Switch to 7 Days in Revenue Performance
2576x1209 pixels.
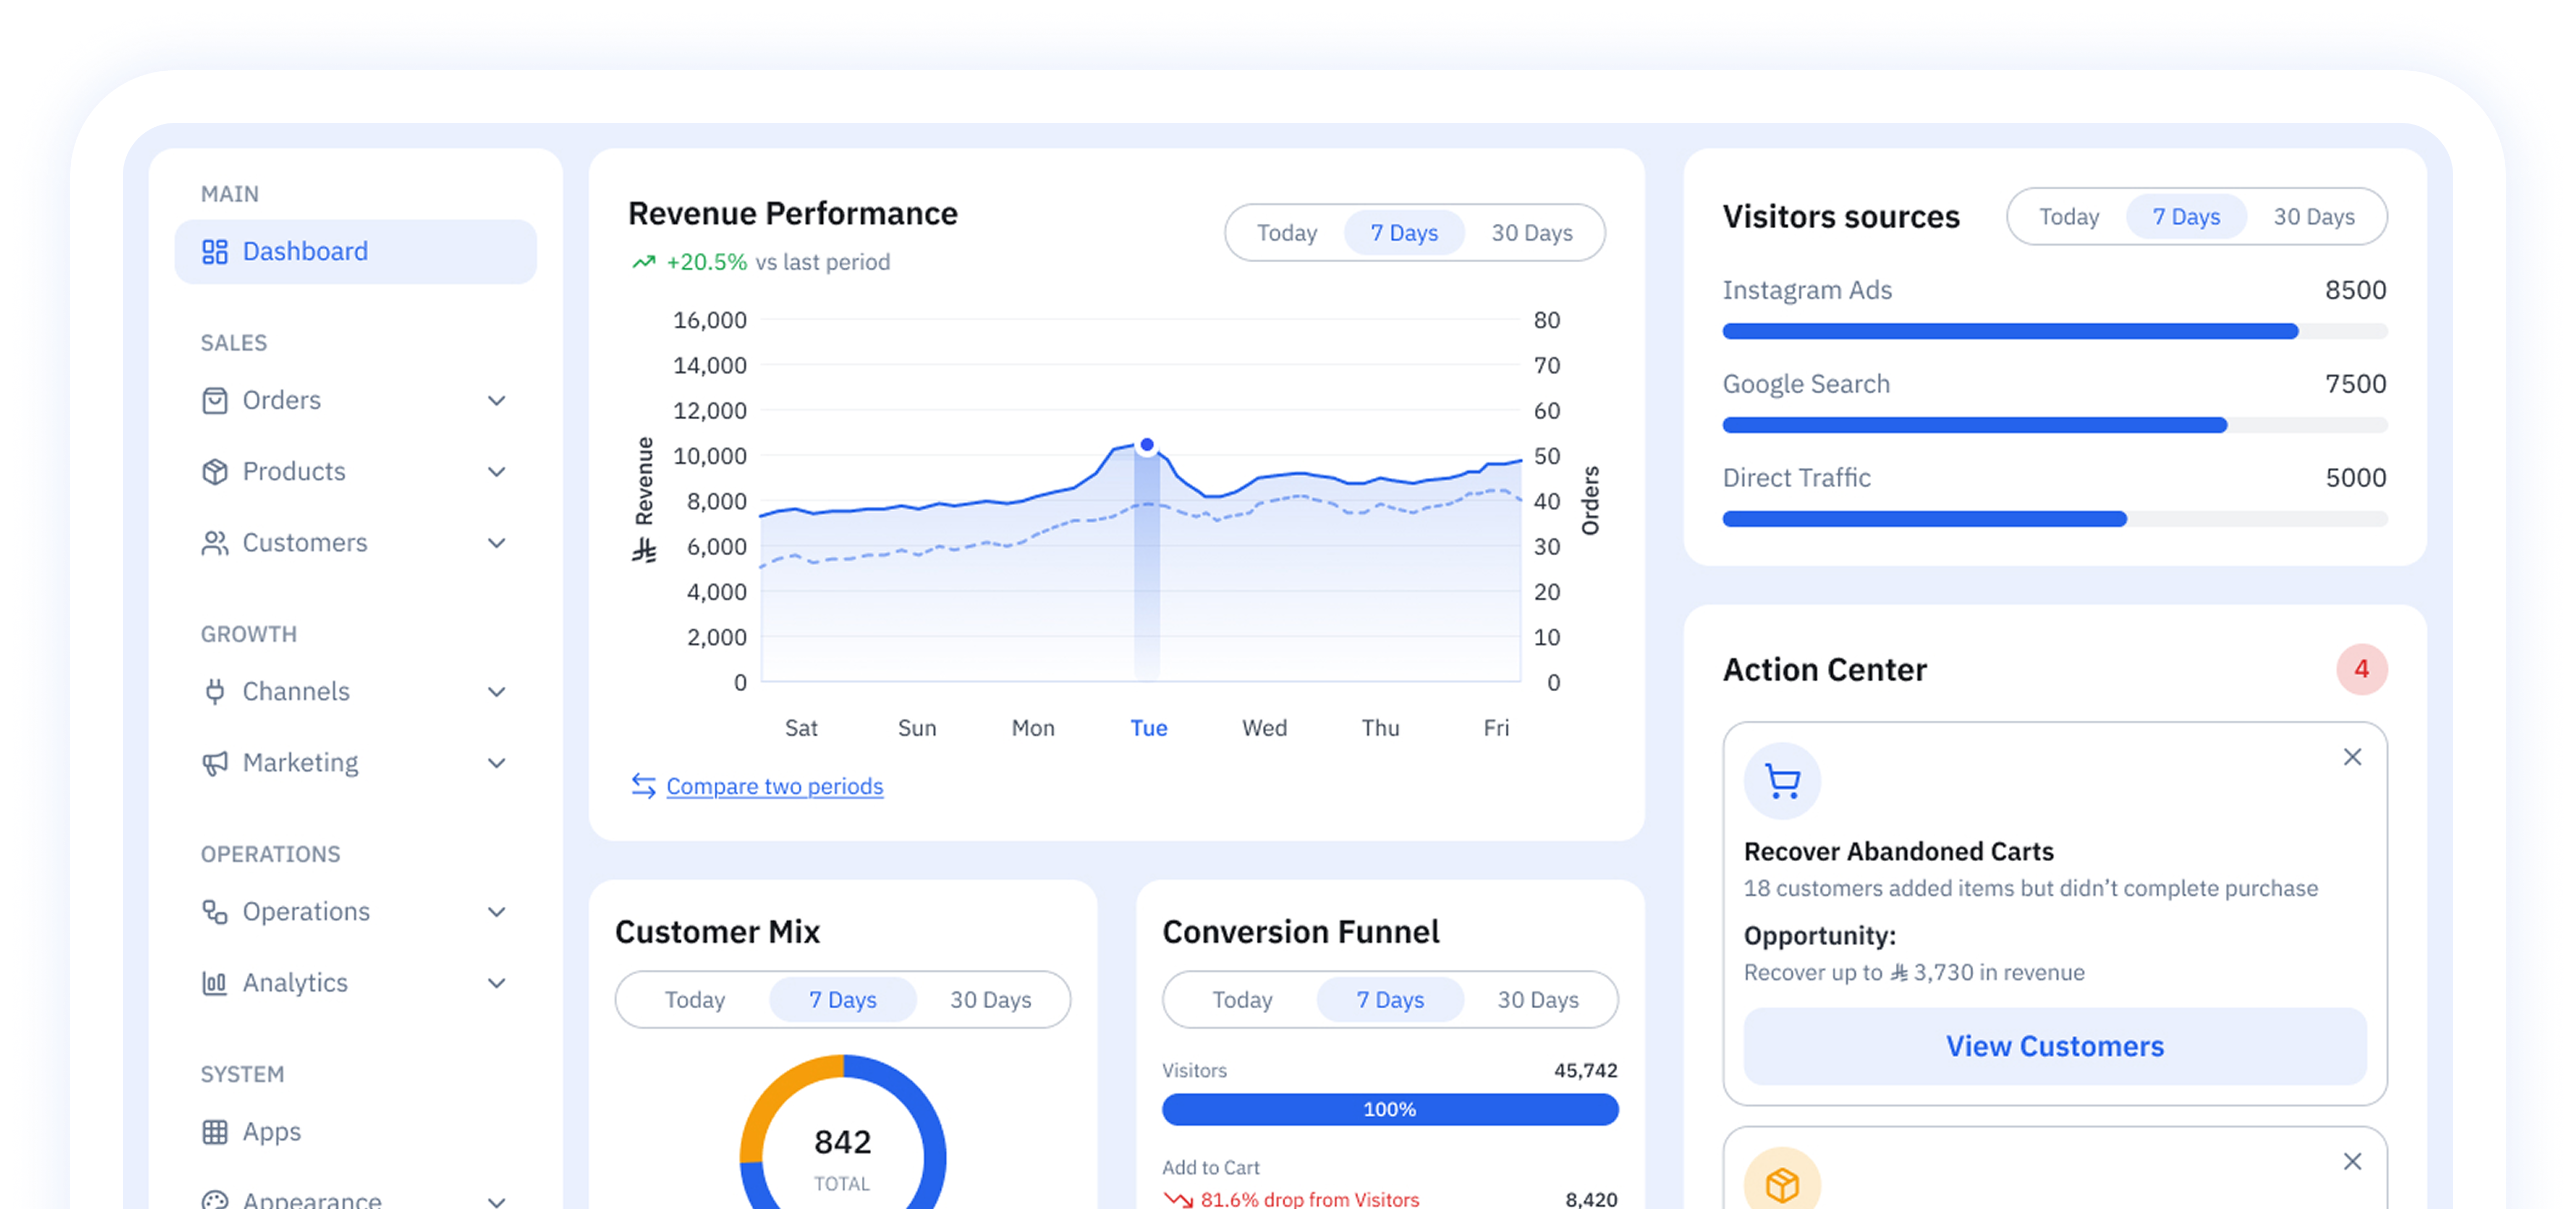click(x=1404, y=233)
